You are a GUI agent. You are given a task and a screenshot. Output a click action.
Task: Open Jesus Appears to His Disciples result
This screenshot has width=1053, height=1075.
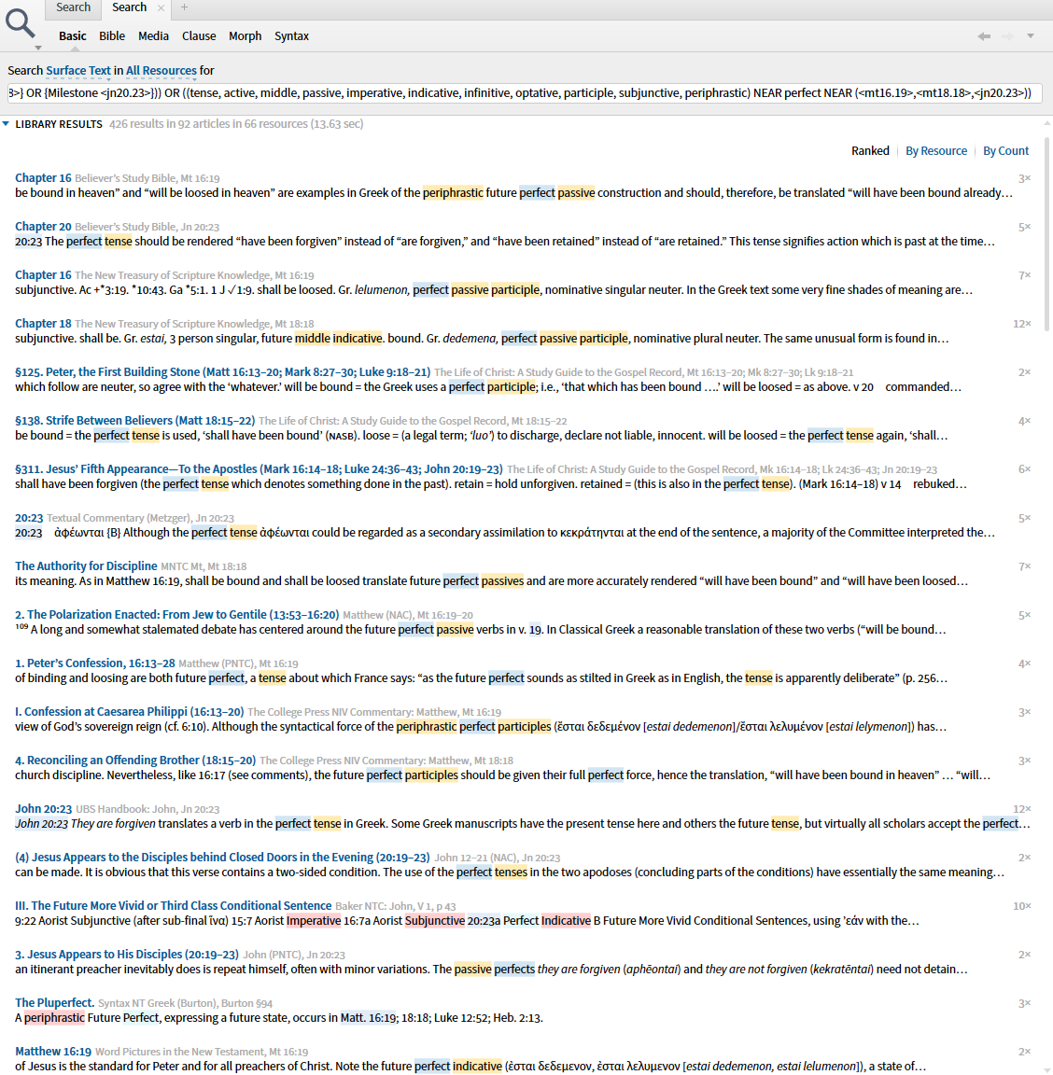(x=127, y=955)
